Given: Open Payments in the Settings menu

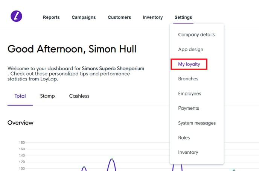Looking at the screenshot, I should (188, 108).
